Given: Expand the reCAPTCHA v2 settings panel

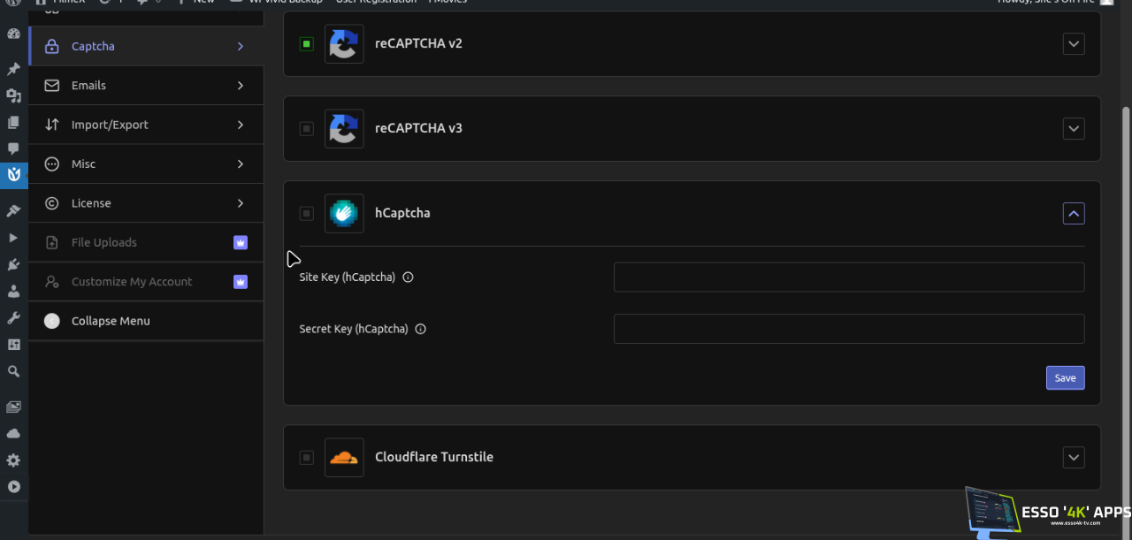Looking at the screenshot, I should click(x=1073, y=44).
